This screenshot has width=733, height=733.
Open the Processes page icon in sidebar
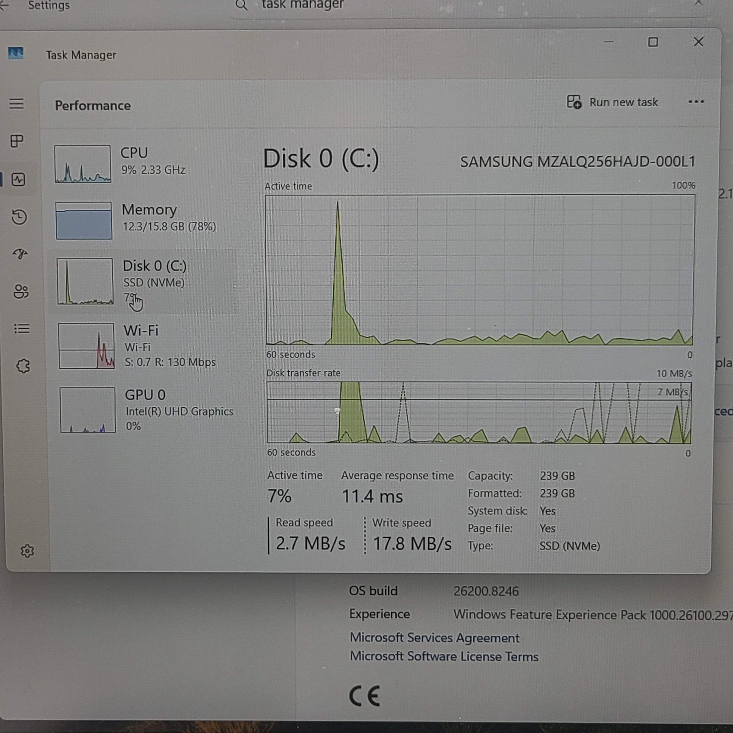click(x=17, y=141)
